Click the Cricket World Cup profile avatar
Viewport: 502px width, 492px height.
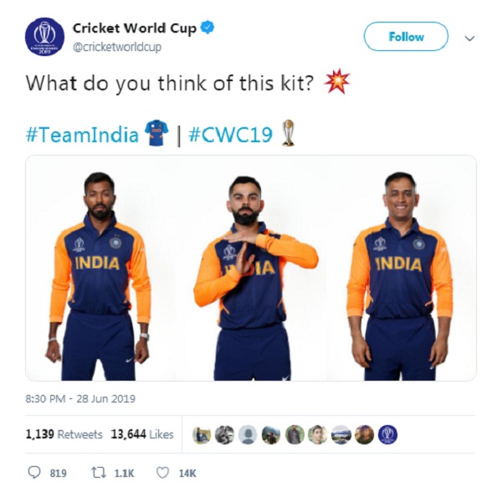tap(44, 37)
